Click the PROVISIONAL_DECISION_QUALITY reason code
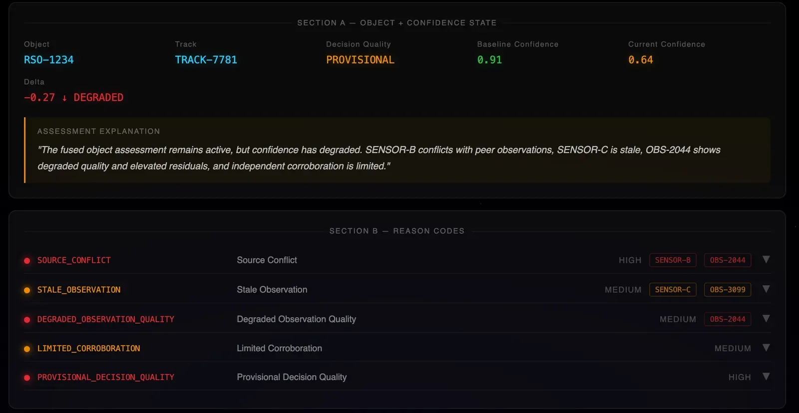The height and width of the screenshot is (413, 799). click(106, 378)
